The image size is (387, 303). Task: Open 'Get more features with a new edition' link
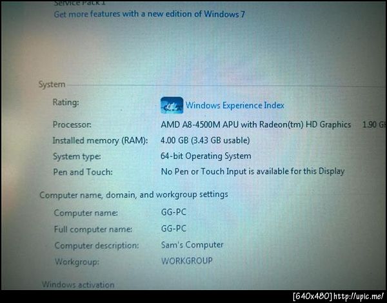click(150, 14)
